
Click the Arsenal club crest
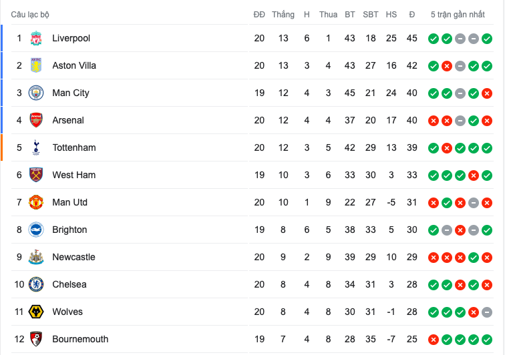[36, 120]
